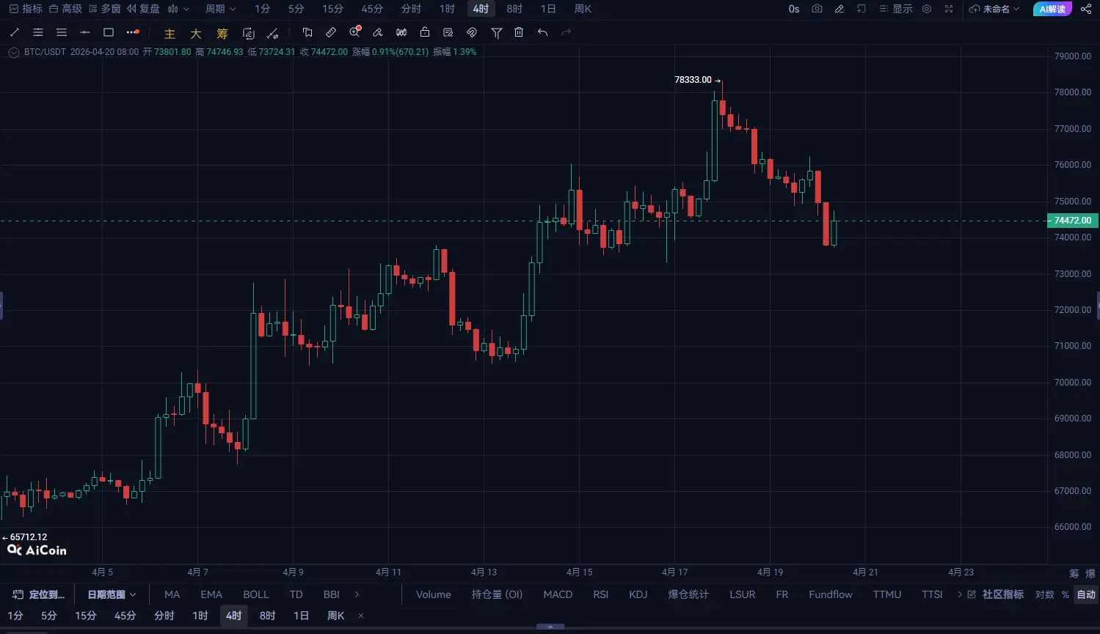Show more main indicators after BBI
This screenshot has height=634, width=1100.
[x=357, y=594]
